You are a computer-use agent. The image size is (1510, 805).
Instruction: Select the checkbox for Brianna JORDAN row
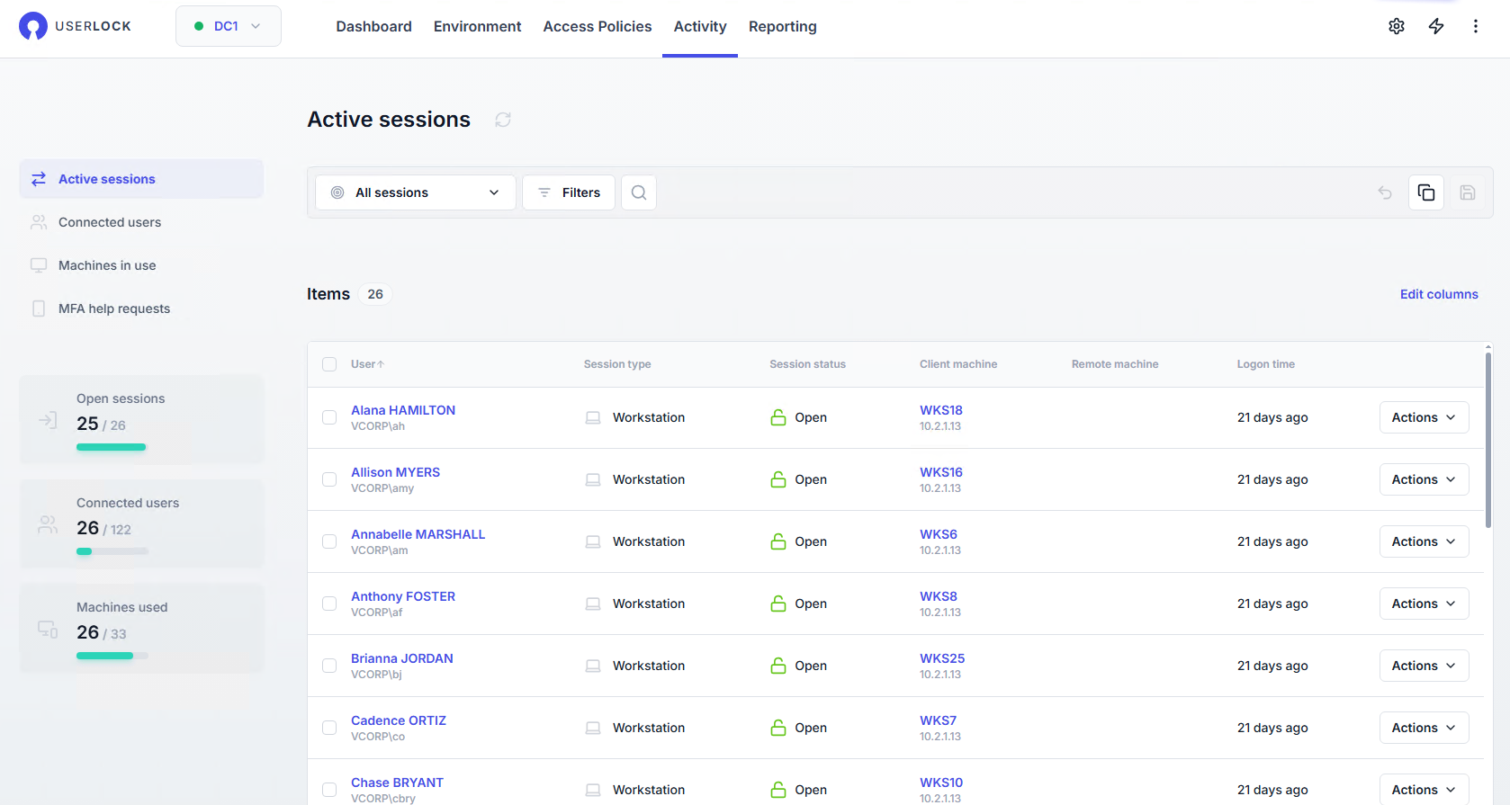coord(329,666)
